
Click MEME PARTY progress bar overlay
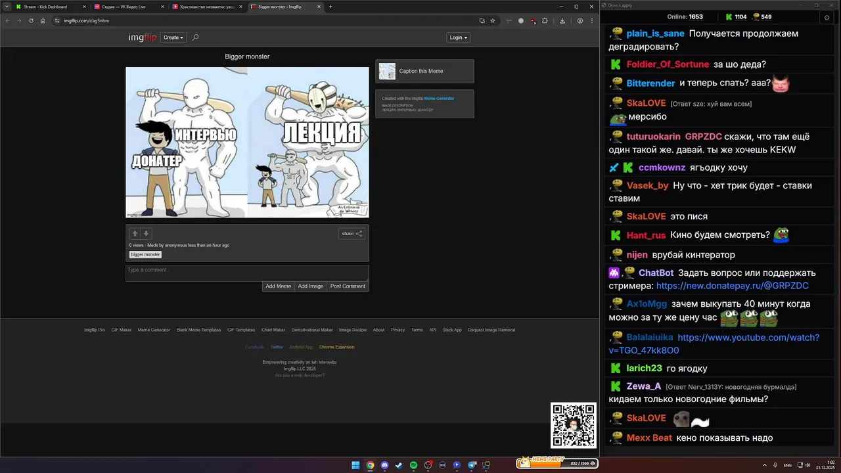(x=557, y=462)
